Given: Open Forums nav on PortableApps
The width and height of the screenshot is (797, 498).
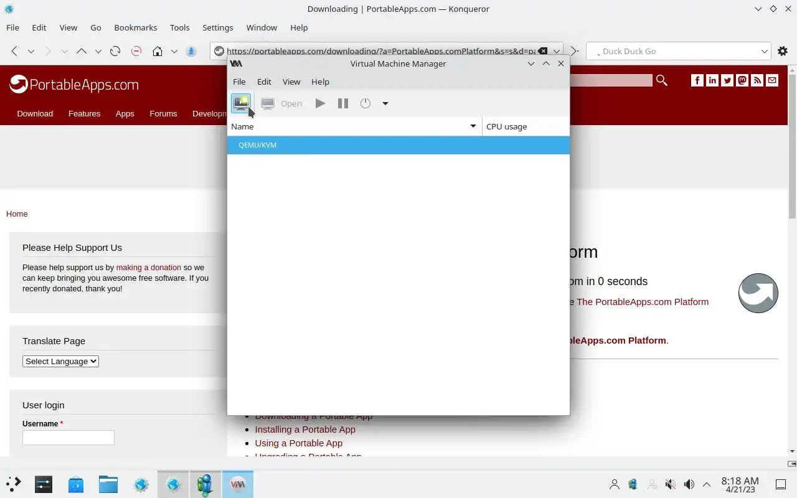Looking at the screenshot, I should 163,113.
